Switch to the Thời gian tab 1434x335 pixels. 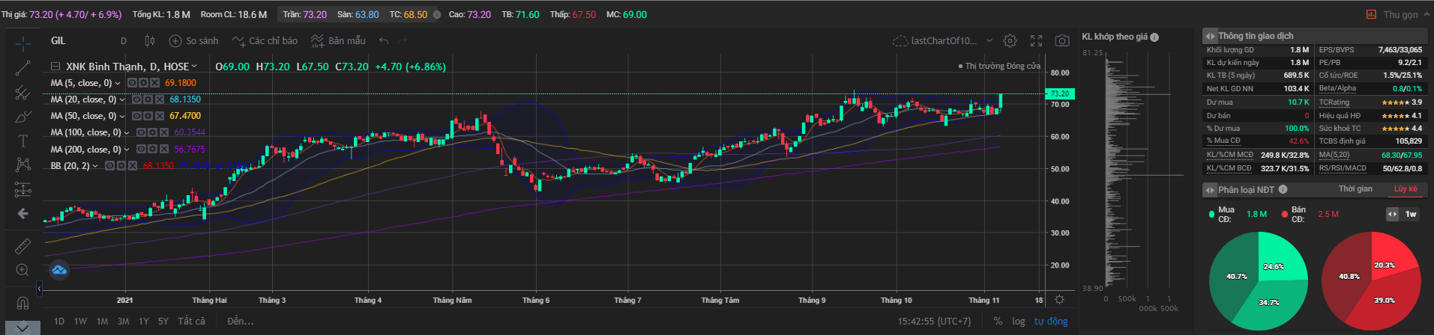[1355, 189]
